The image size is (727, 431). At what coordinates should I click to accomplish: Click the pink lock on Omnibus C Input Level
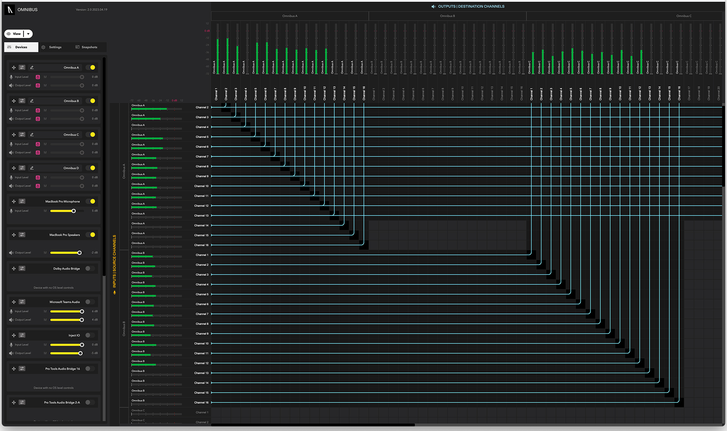pyautogui.click(x=38, y=144)
